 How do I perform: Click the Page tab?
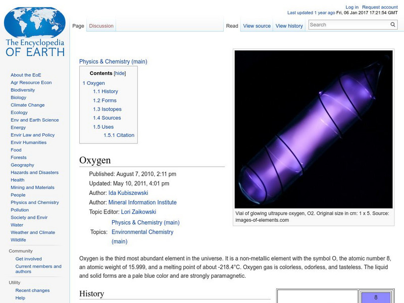[78, 25]
